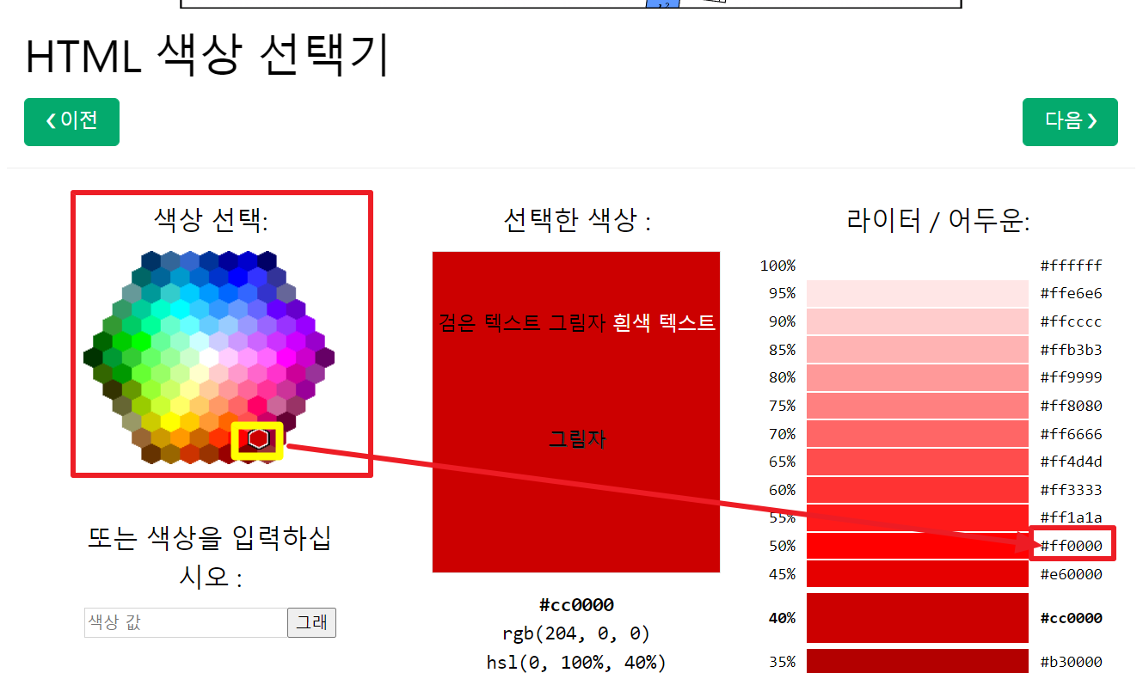This screenshot has width=1143, height=673.
Task: Select the 50% #ff0000 red swatch
Action: pos(917,546)
